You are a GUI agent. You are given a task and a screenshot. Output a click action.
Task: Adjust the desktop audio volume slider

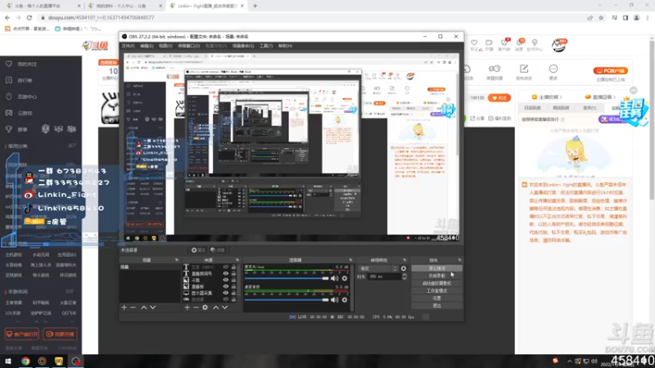coord(287,299)
